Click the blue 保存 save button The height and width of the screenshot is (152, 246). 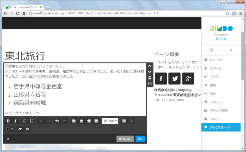click(x=140, y=139)
